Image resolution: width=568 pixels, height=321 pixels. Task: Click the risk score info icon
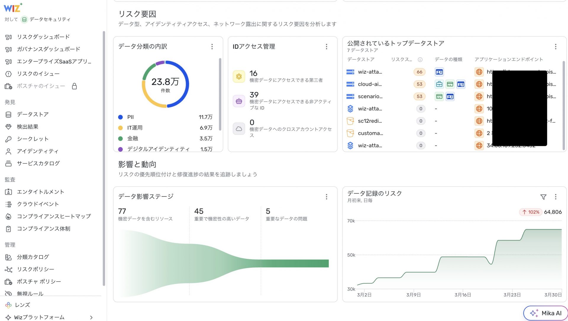tap(420, 59)
